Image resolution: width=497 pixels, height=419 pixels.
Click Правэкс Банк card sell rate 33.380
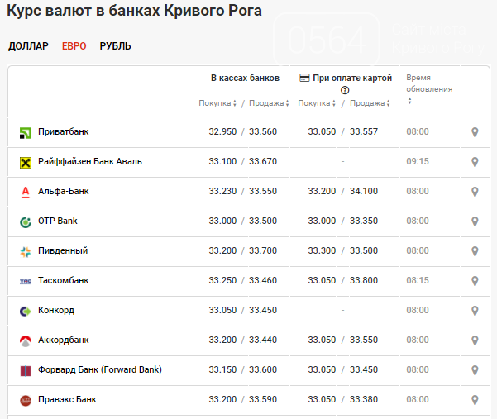[x=364, y=400]
